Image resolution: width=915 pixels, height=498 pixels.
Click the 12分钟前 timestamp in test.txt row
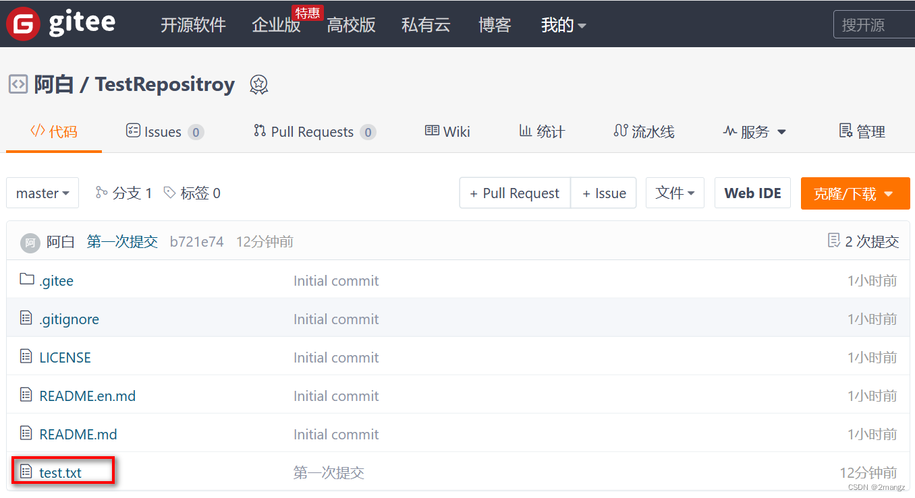pos(868,473)
